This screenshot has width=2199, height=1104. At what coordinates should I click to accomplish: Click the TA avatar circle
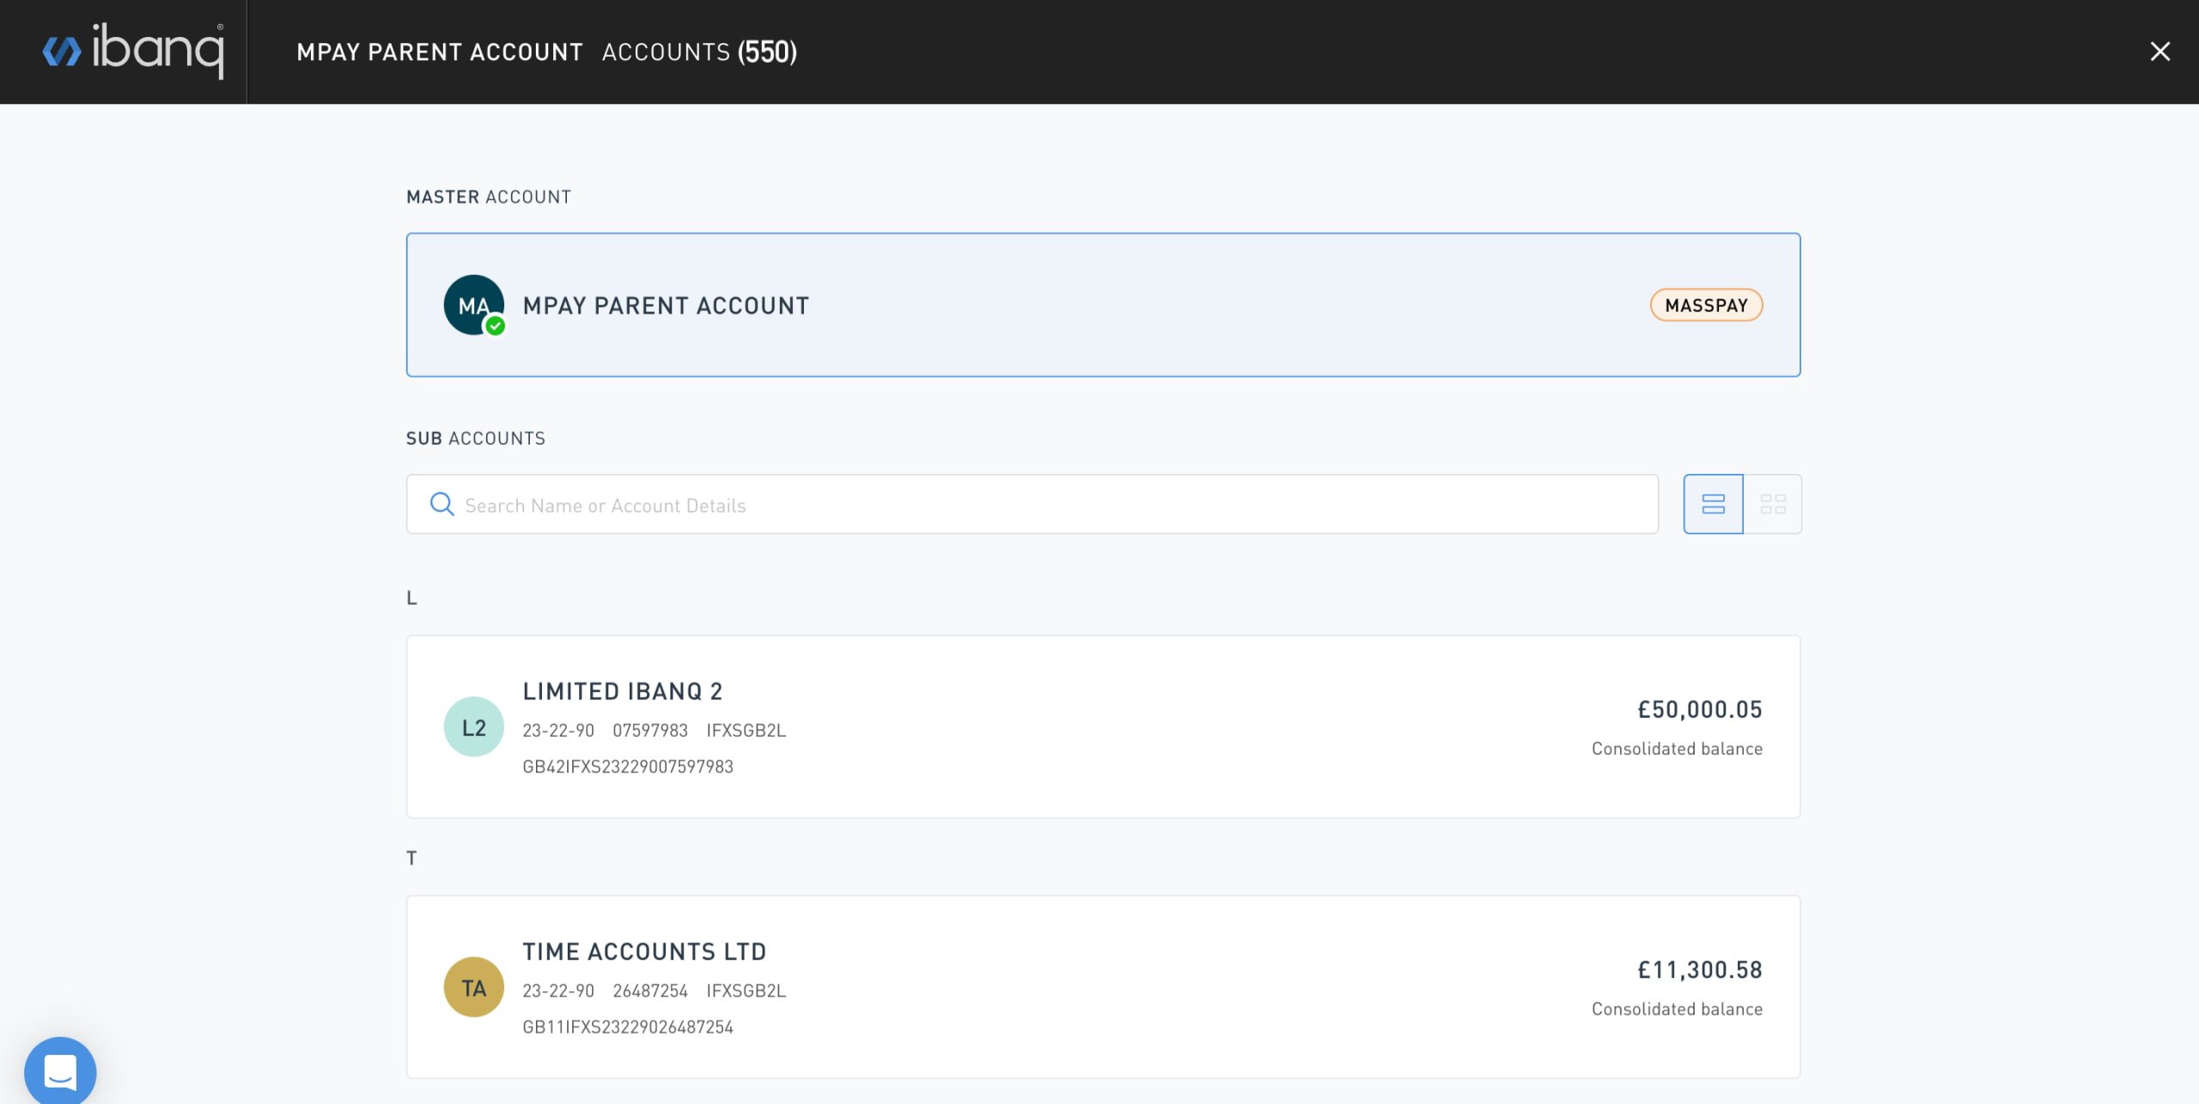(473, 986)
